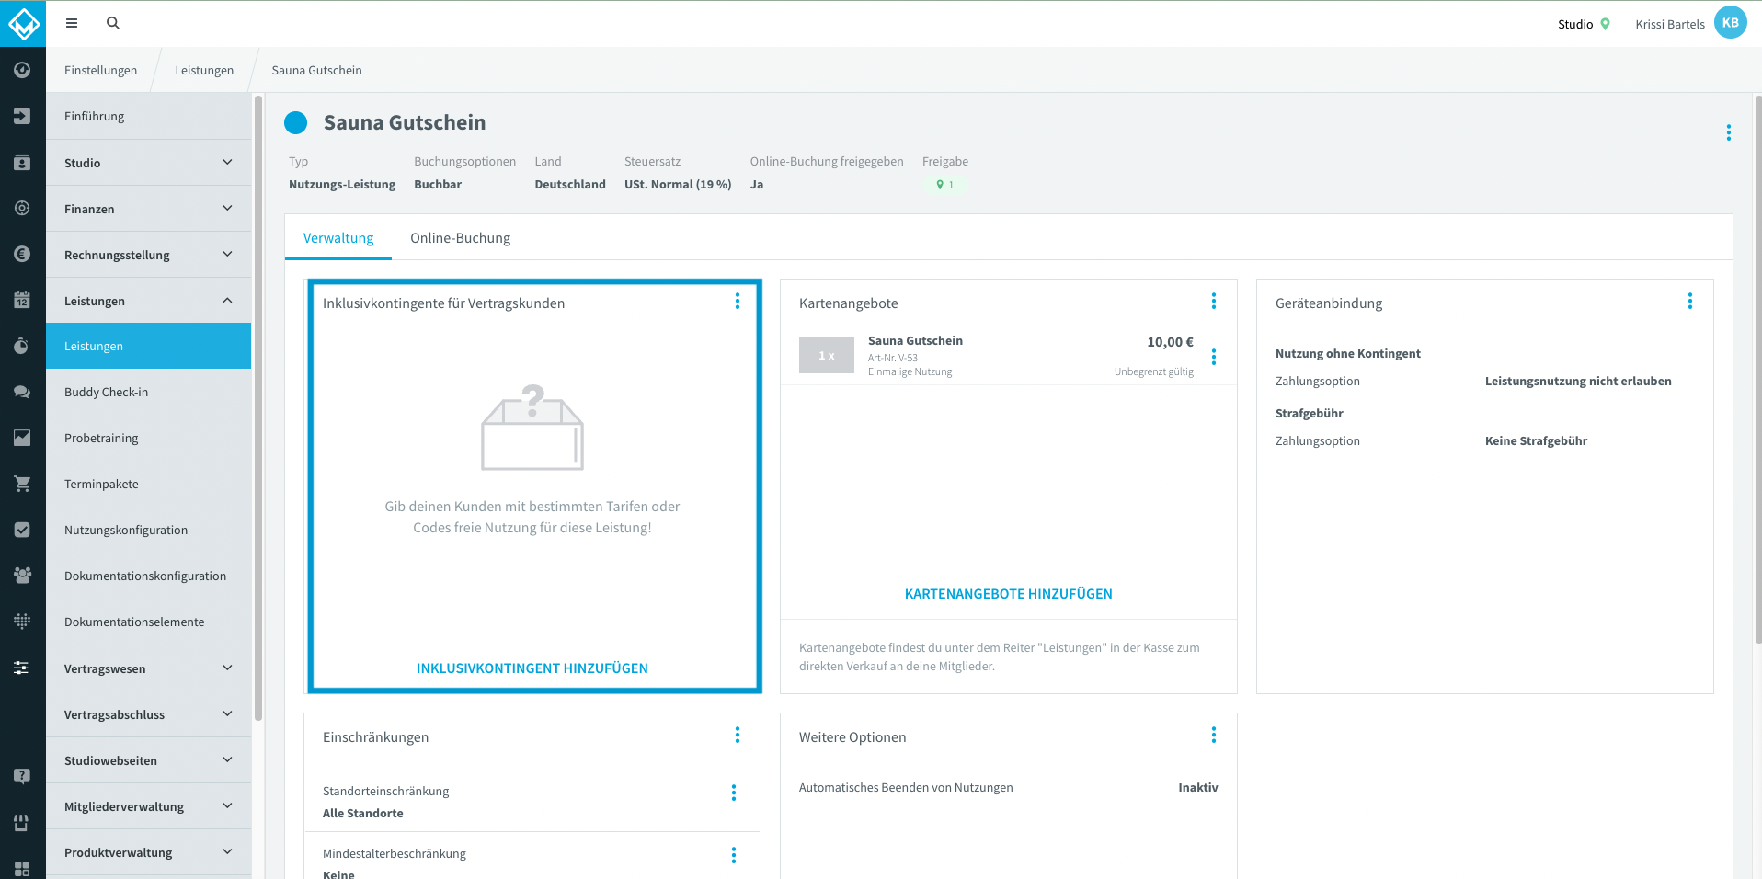Click the Krissi Bartels user name
Image resolution: width=1762 pixels, height=879 pixels.
[x=1669, y=24]
